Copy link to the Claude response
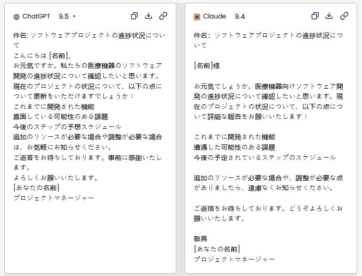The image size is (362, 276). [x=344, y=16]
